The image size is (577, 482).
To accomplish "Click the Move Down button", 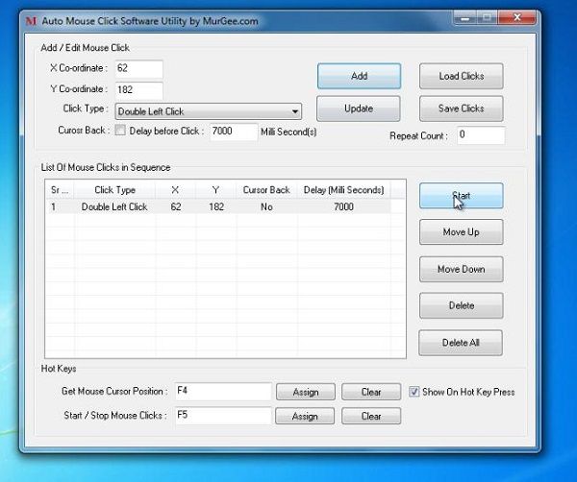I will pyautogui.click(x=461, y=269).
